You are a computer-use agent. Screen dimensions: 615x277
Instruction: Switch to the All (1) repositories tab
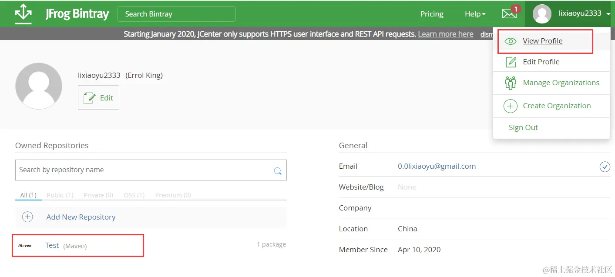pyautogui.click(x=28, y=195)
